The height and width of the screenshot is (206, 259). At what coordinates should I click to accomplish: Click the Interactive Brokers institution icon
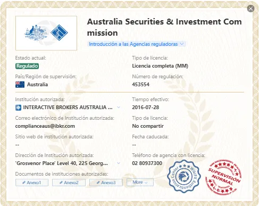tap(18, 108)
